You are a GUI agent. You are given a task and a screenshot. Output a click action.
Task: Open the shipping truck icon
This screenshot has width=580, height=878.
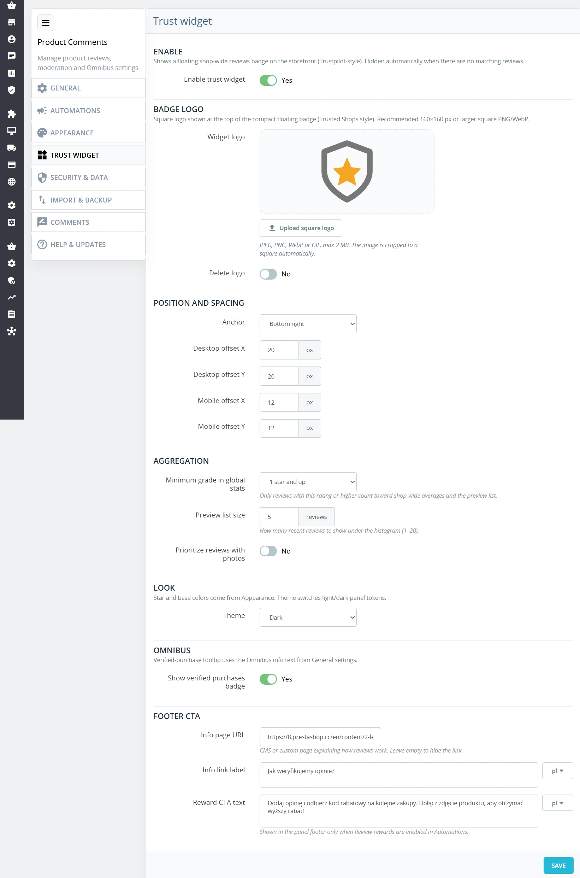[x=11, y=148]
